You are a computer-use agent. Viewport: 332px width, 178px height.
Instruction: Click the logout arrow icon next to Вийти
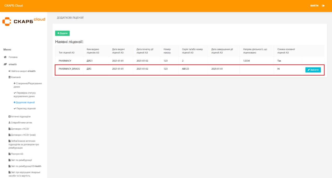323,6
